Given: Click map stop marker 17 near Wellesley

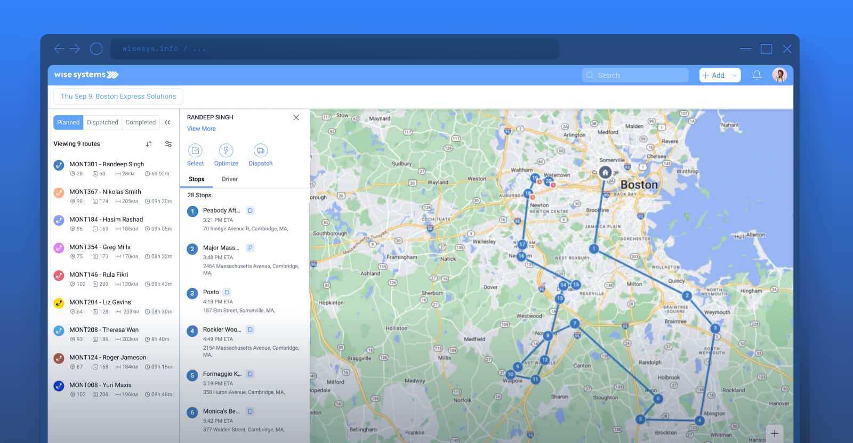Looking at the screenshot, I should [x=522, y=245].
